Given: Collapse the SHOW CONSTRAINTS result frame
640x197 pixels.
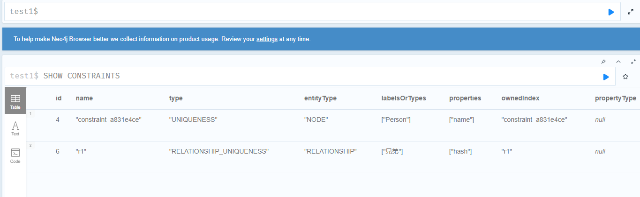Looking at the screenshot, I should pyautogui.click(x=618, y=62).
